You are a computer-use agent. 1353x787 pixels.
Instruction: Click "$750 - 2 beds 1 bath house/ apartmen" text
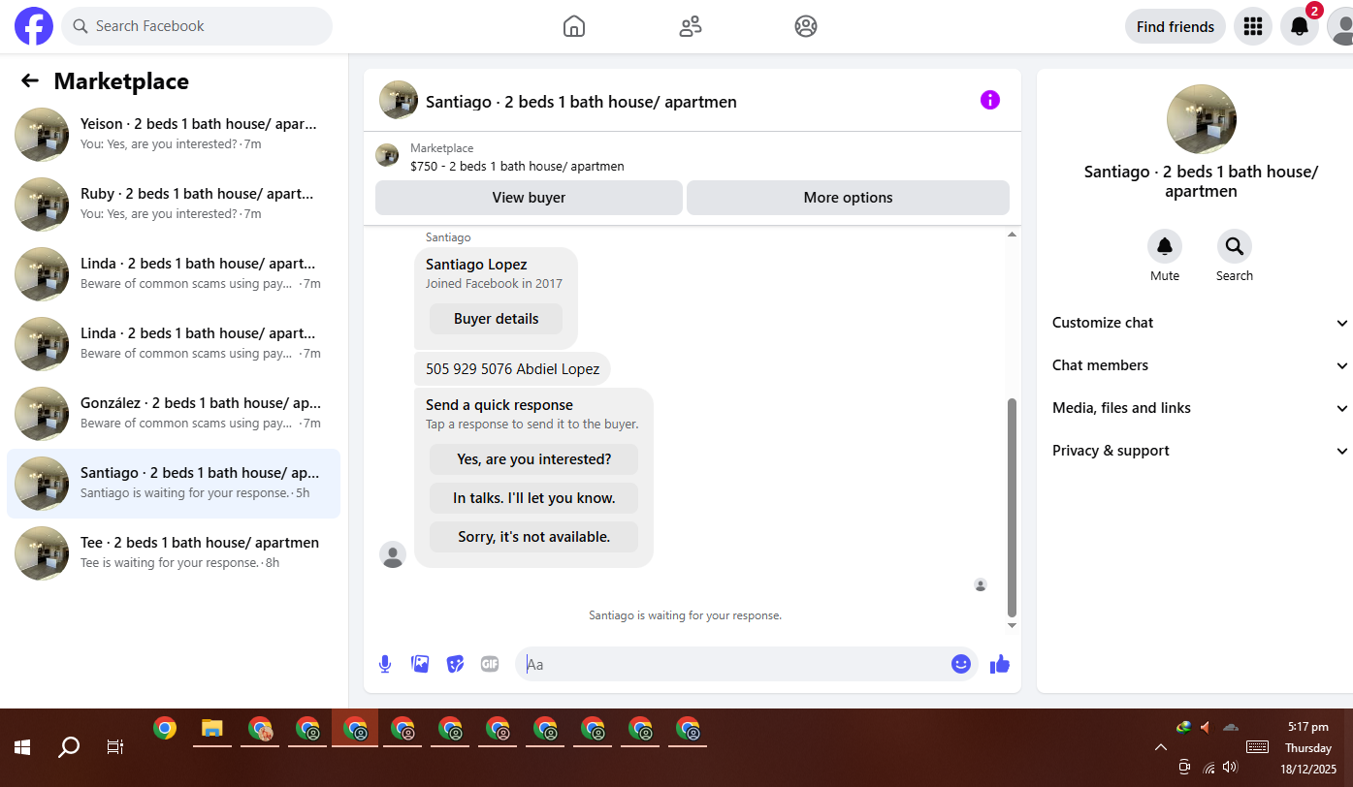(517, 167)
